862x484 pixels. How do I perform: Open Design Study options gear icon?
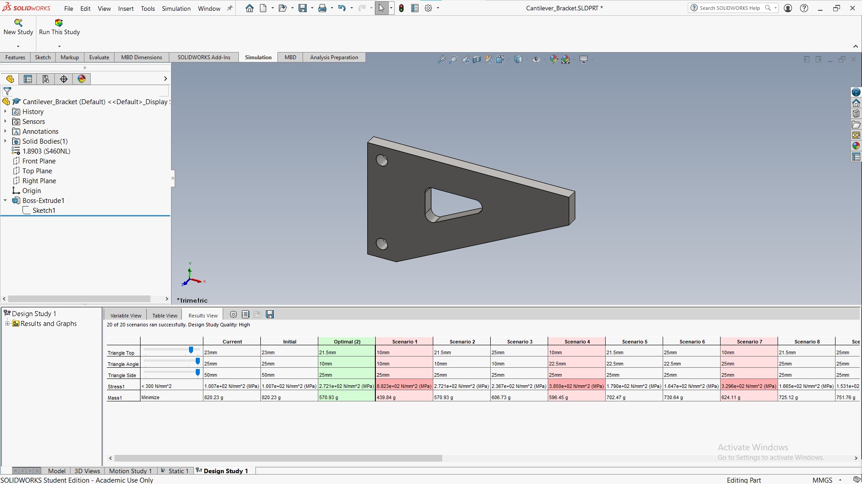coord(233,314)
